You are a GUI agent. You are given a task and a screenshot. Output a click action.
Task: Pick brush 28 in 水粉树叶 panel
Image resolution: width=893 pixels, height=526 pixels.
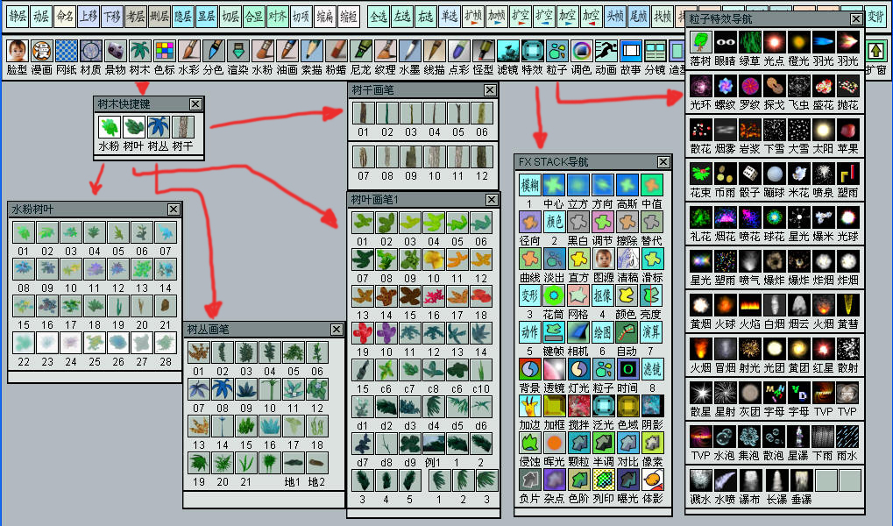166,343
